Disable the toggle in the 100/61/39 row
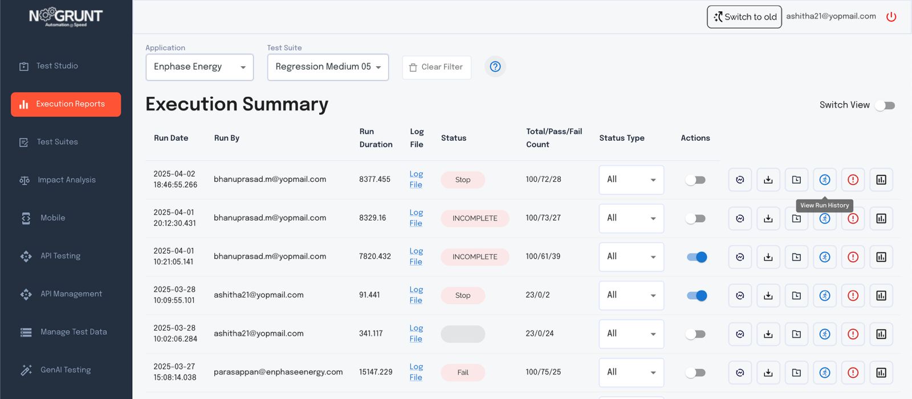Viewport: 912px width, 399px height. [697, 257]
